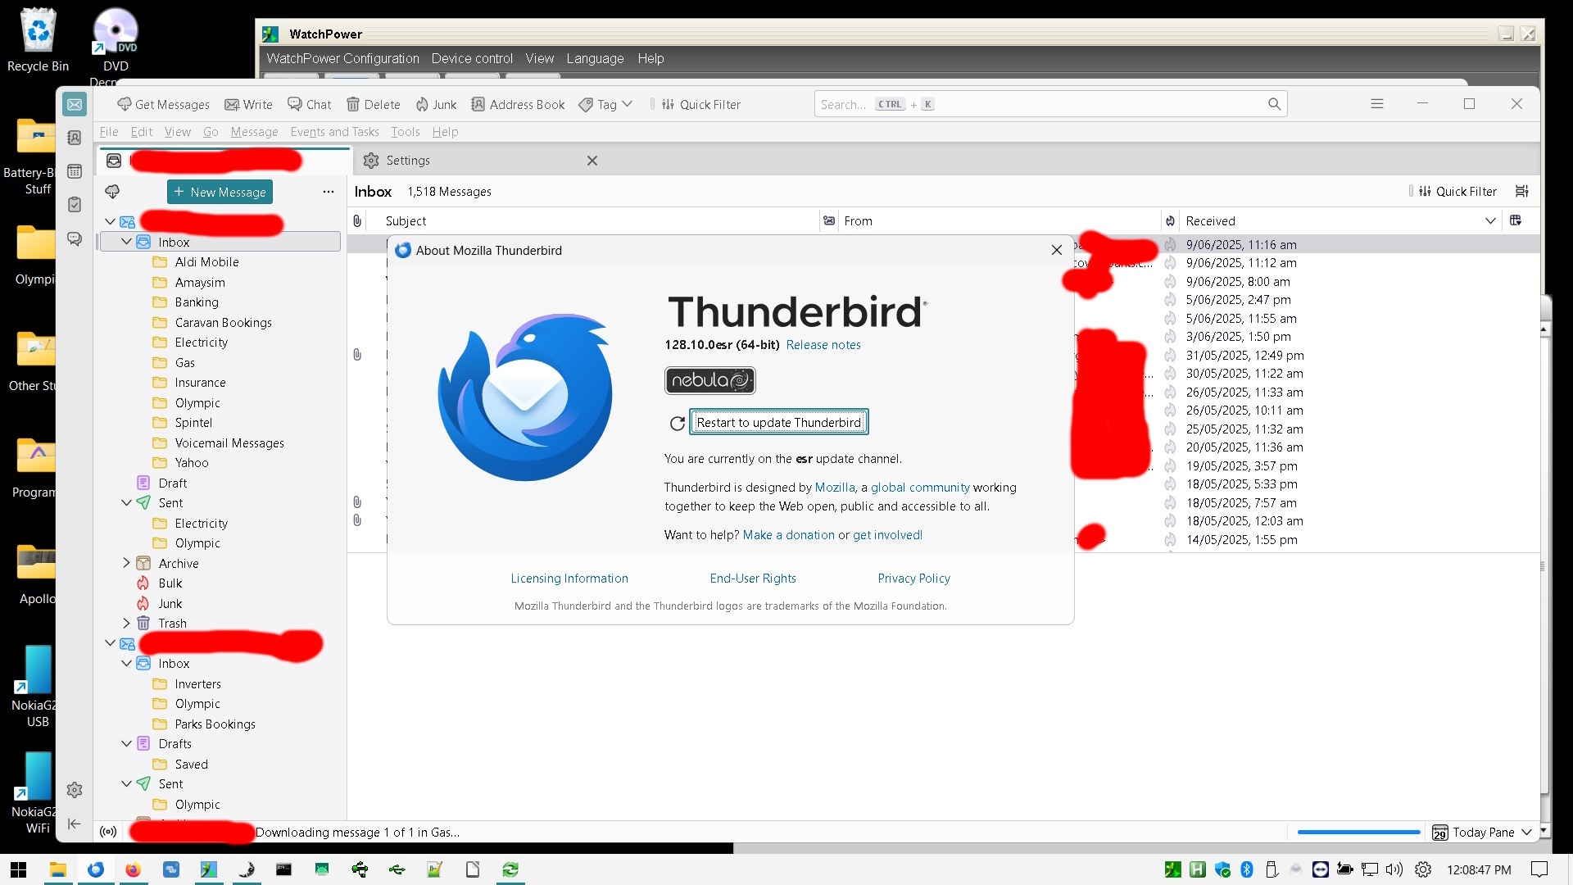Open the Tasks space in sidebar
This screenshot has width=1573, height=885.
75,205
